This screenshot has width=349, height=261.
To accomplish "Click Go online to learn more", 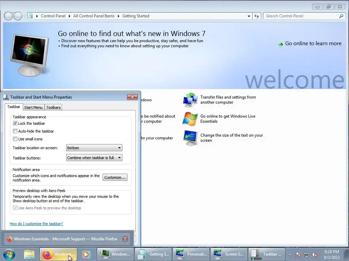I will (x=313, y=43).
